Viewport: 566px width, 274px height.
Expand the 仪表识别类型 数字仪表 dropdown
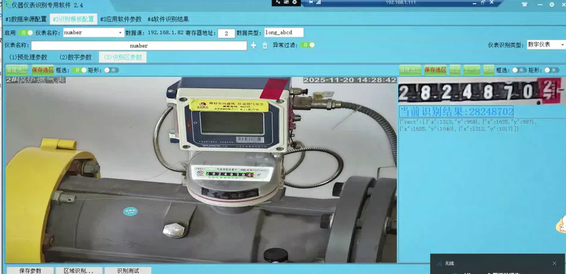[x=546, y=45]
